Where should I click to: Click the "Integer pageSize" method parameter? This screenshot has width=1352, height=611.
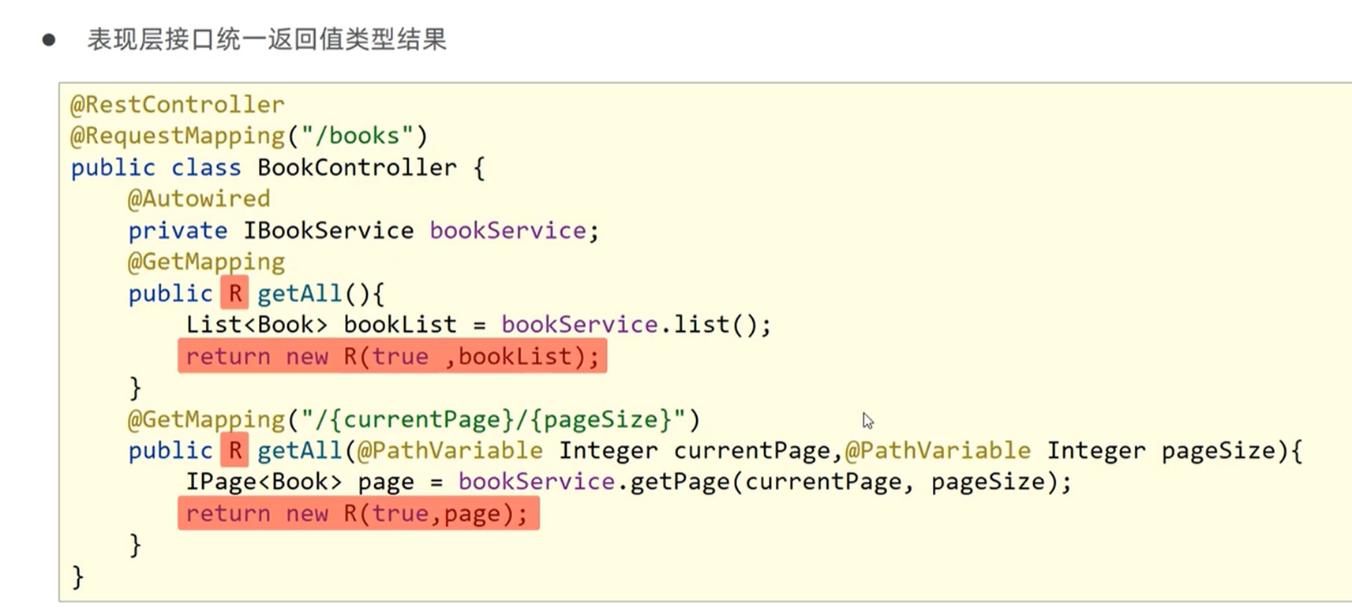click(1160, 451)
